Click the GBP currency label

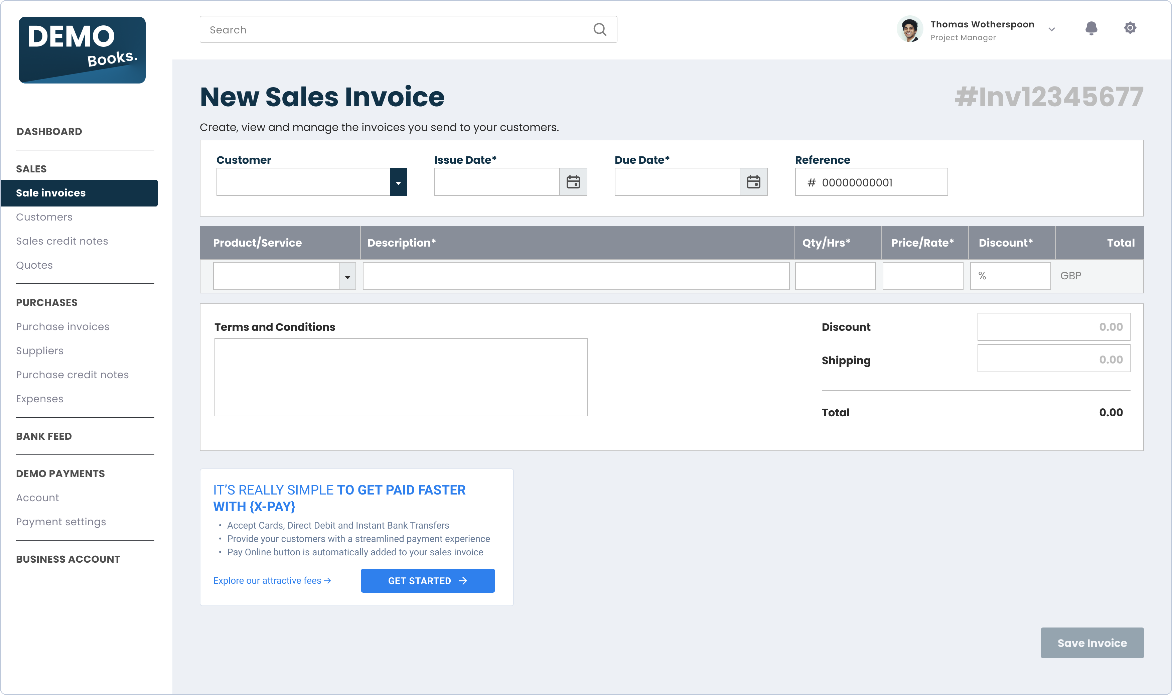[1070, 276]
